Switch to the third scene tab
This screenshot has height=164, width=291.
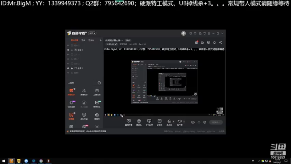pos(91,40)
